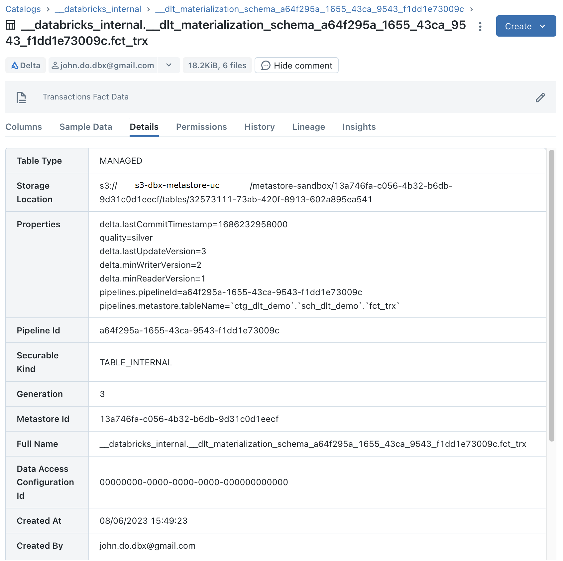
Task: Click the Pipeline Id value
Action: (189, 330)
